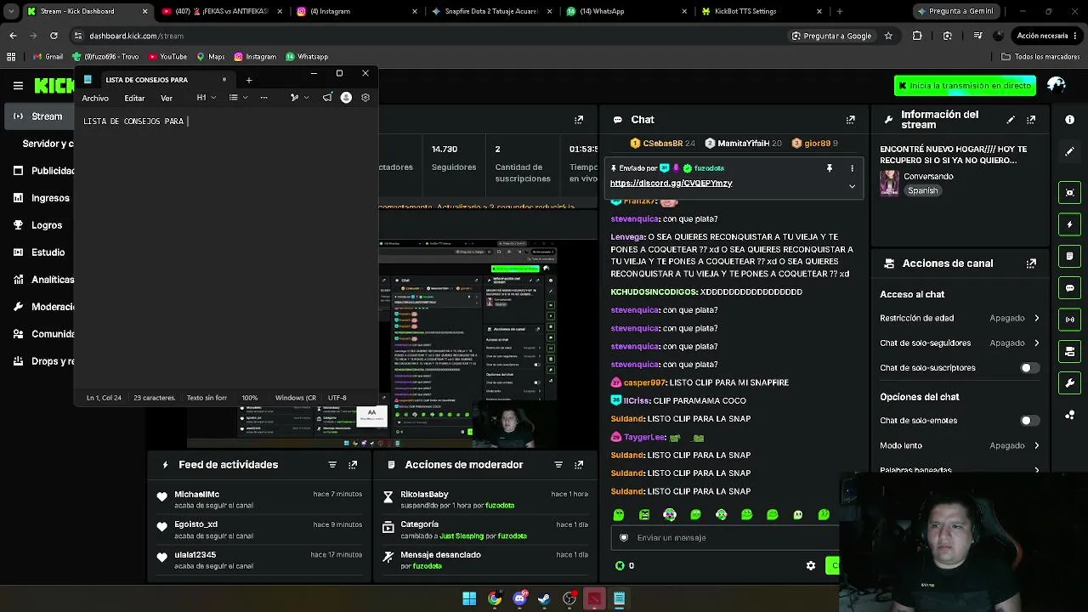Click the broadcast signal sidebar icon
1088x612 pixels.
(x=1070, y=320)
